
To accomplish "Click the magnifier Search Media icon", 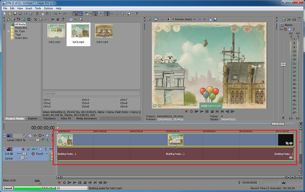I will point(81,19).
